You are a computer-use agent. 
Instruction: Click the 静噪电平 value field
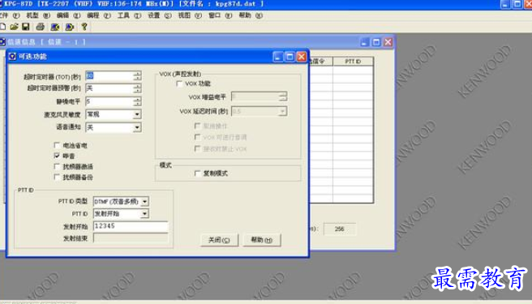point(109,101)
